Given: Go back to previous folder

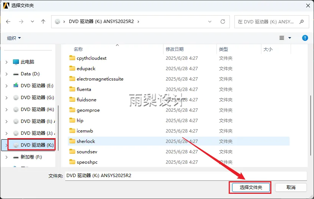Looking at the screenshot, I should [8, 22].
